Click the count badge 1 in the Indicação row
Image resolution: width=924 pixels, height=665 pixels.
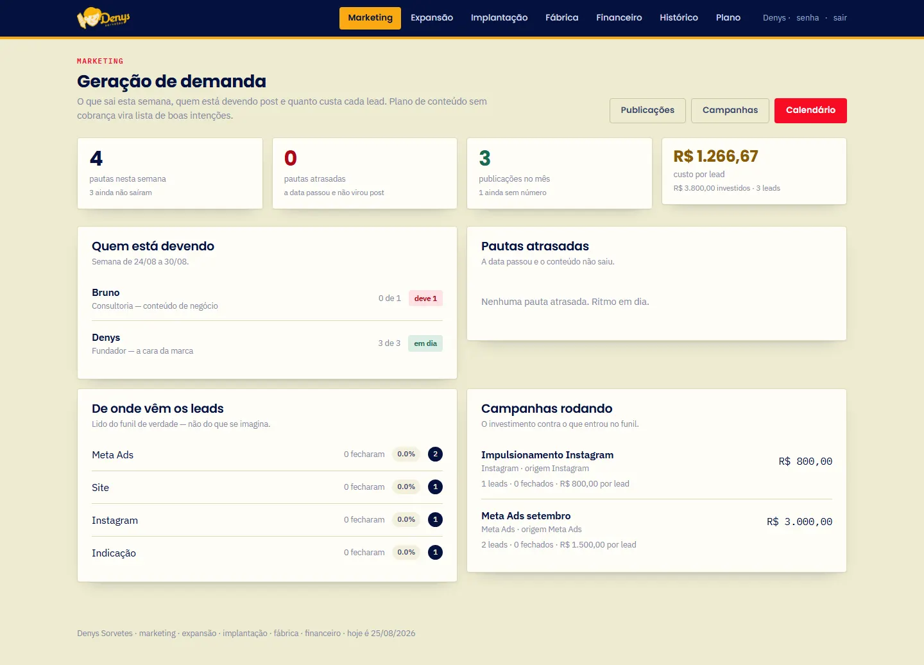point(435,553)
